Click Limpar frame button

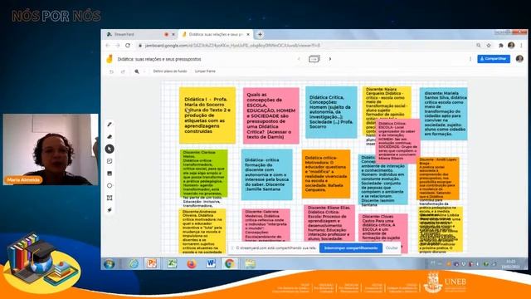click(x=205, y=71)
